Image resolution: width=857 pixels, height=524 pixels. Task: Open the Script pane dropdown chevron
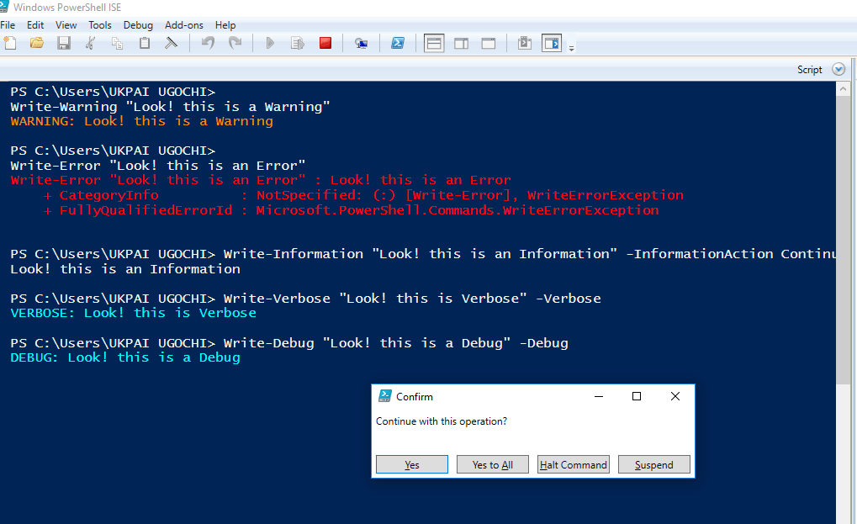tap(838, 69)
